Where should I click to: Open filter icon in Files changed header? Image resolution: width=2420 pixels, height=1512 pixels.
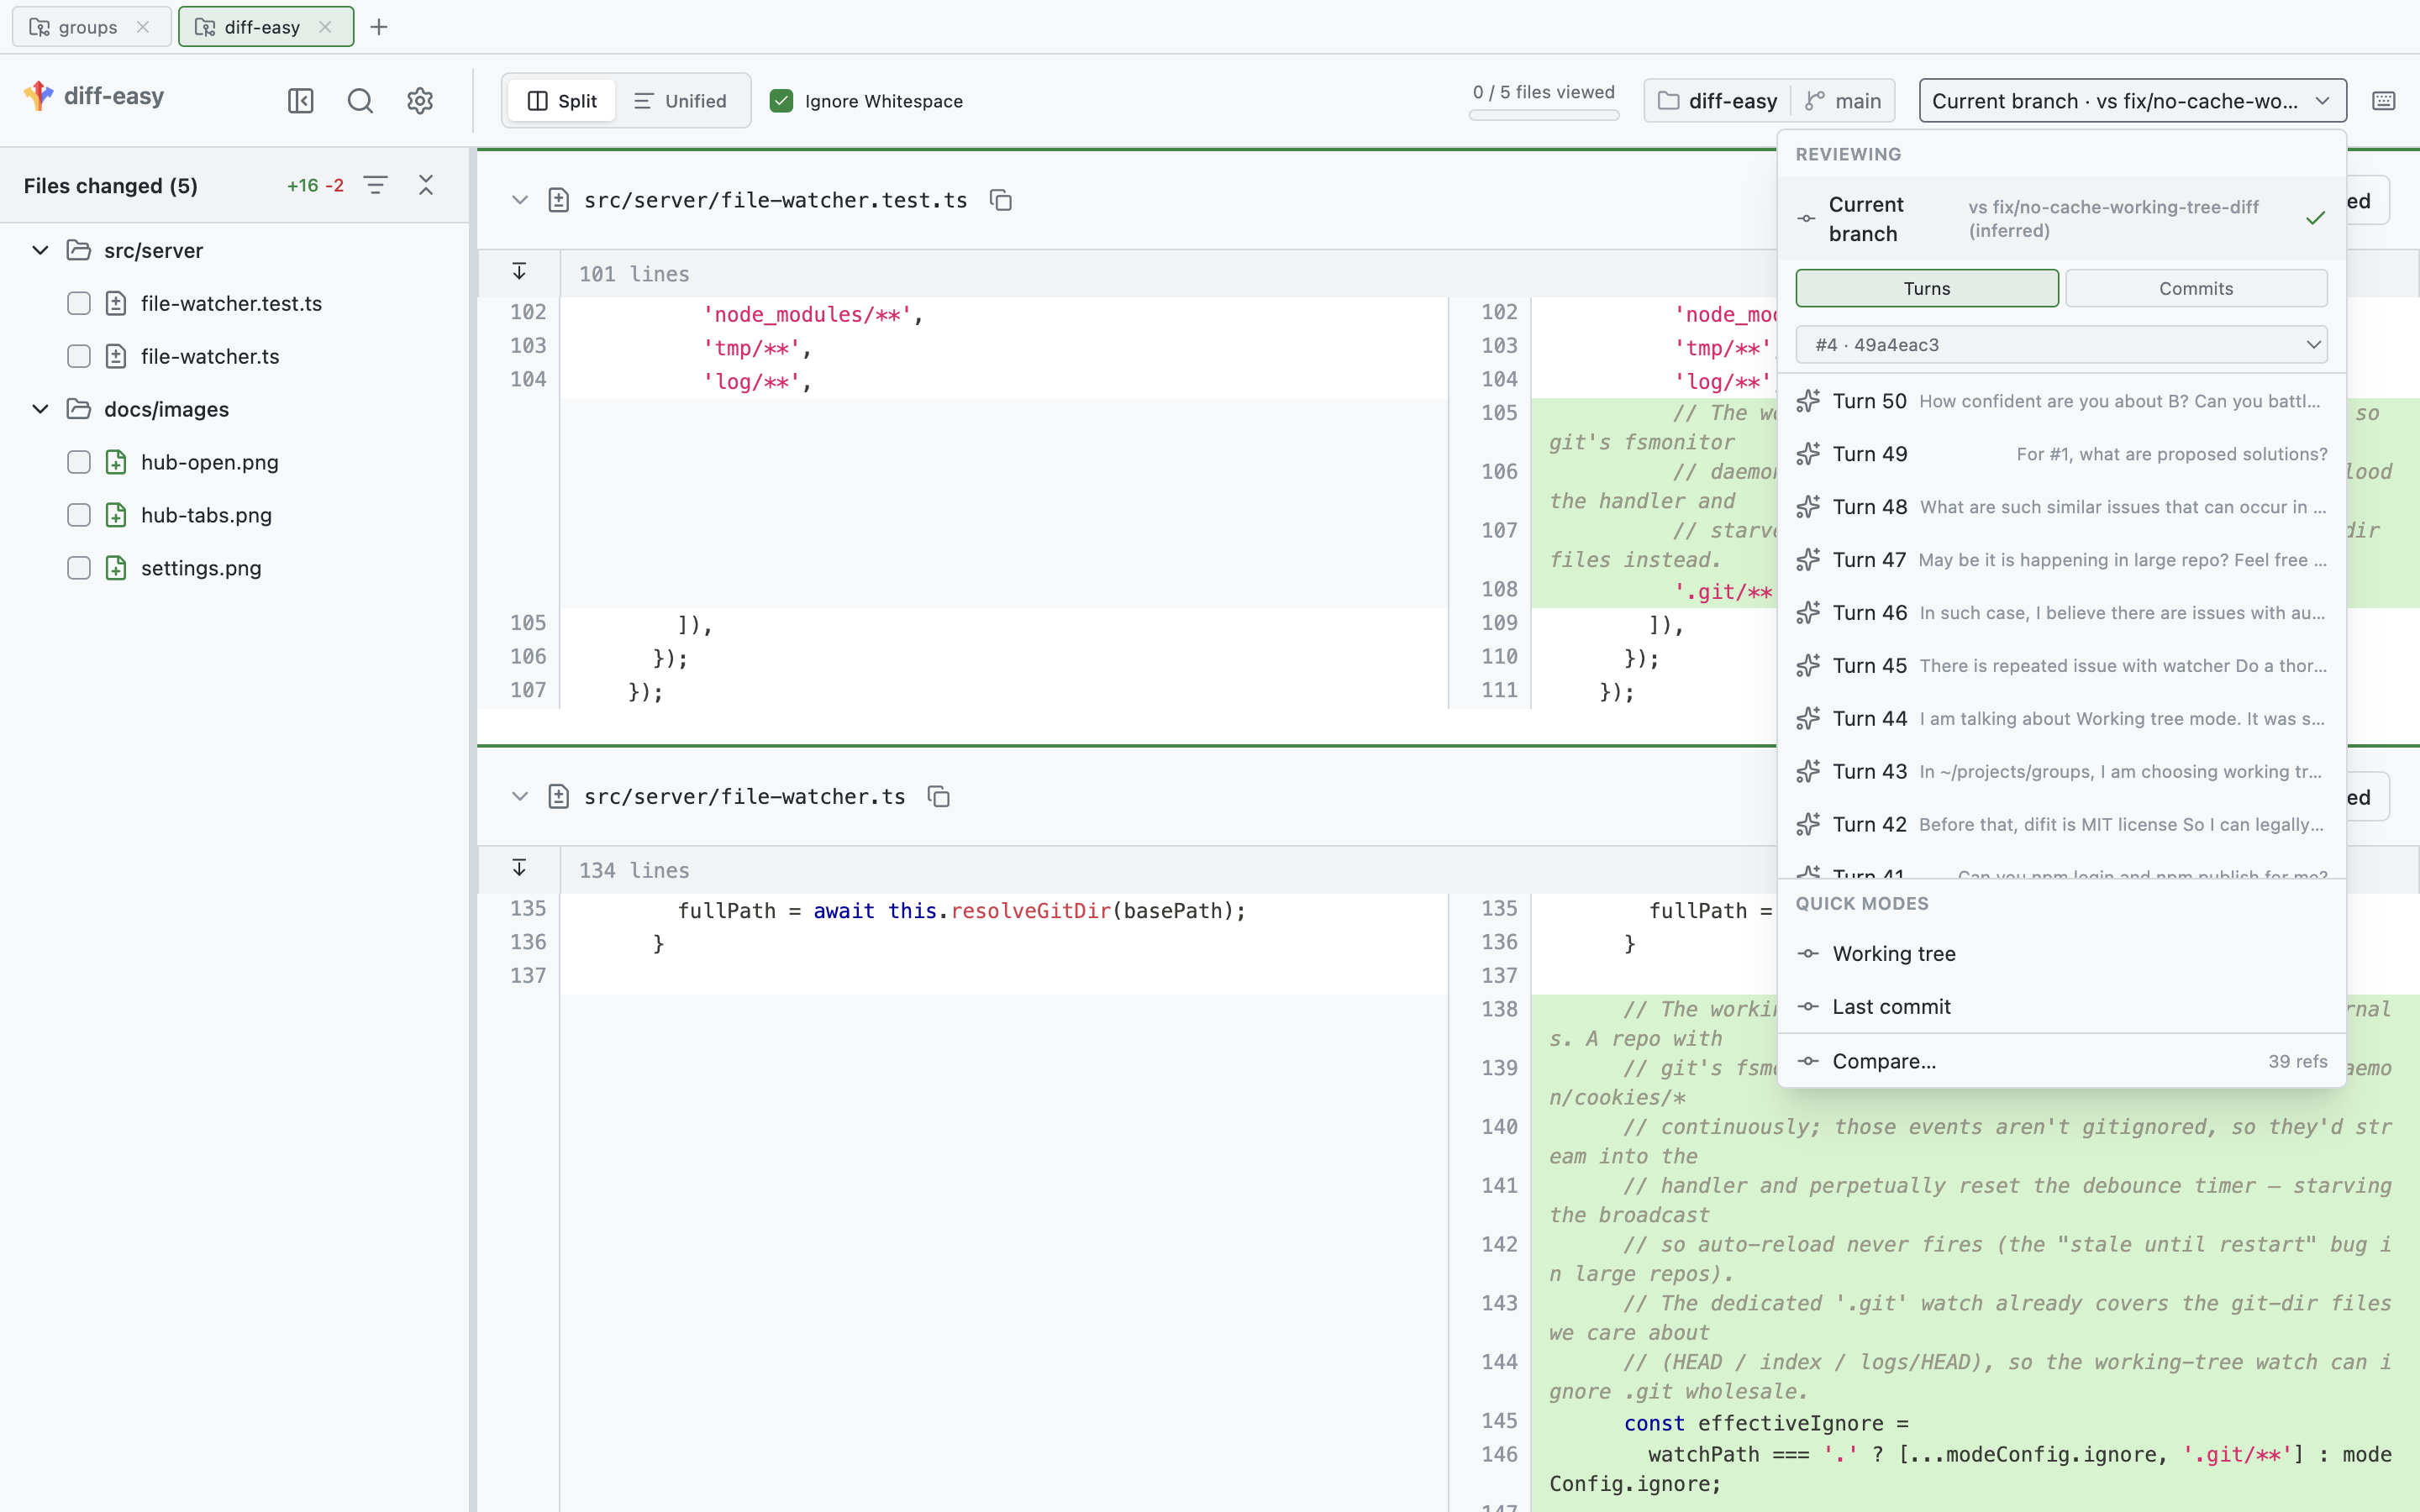tap(375, 185)
